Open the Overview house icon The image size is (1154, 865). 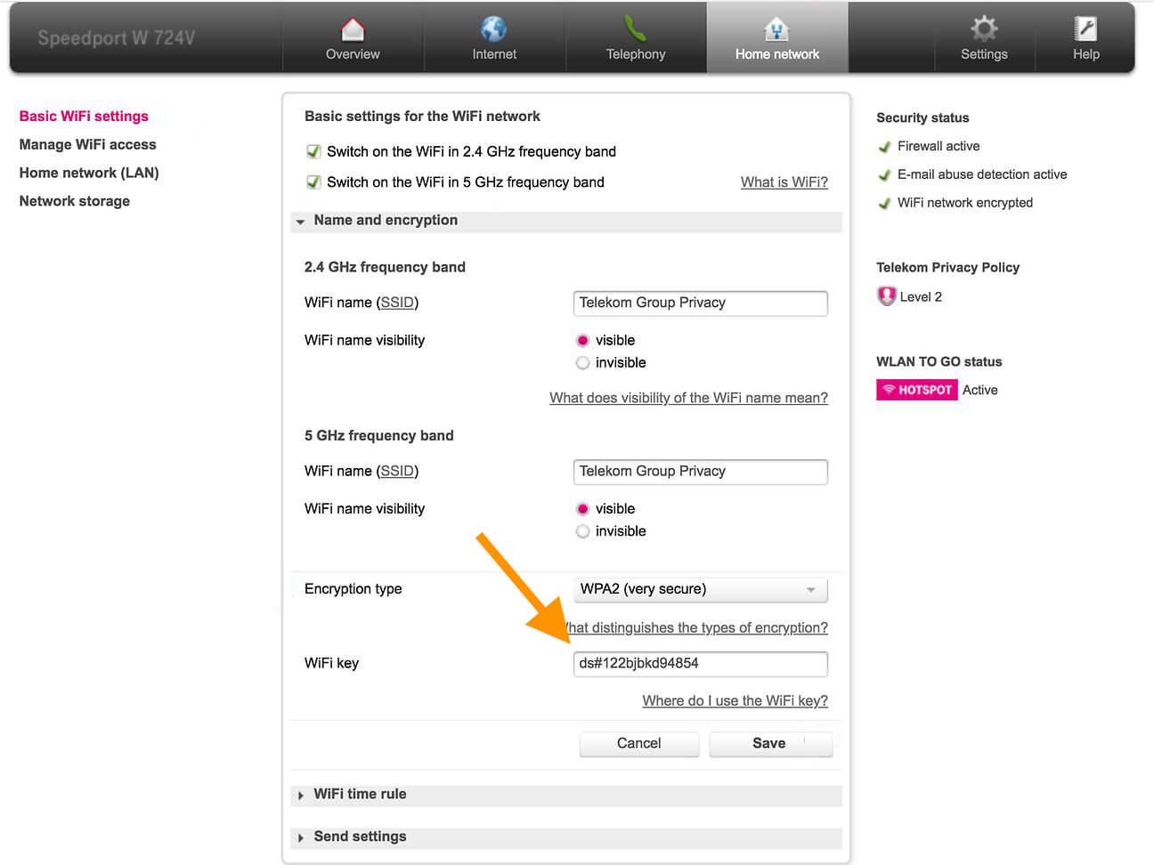click(353, 29)
